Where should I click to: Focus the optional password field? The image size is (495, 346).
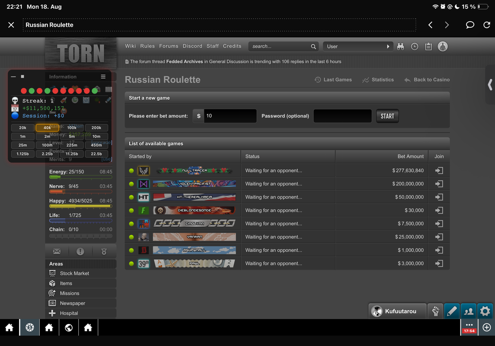(x=342, y=116)
